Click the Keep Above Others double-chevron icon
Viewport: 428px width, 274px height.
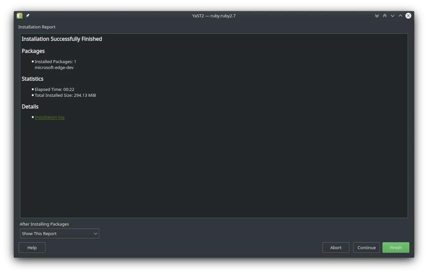[x=385, y=16]
